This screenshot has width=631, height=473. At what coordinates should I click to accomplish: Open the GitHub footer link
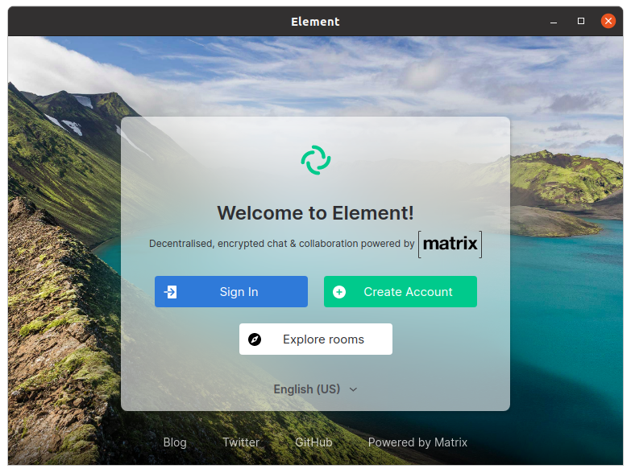313,442
